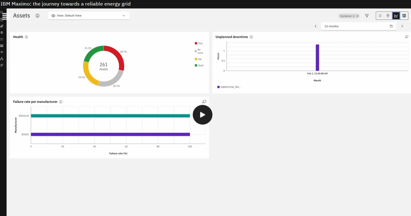Click the red Poor donut segment
The width and height of the screenshot is (411, 216).
tap(117, 56)
